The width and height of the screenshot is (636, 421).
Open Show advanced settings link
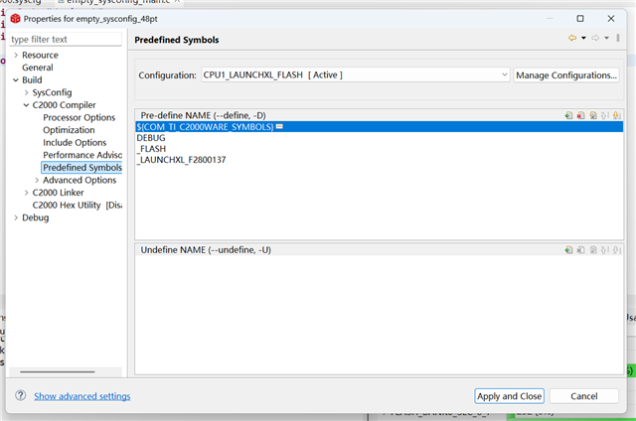click(81, 396)
